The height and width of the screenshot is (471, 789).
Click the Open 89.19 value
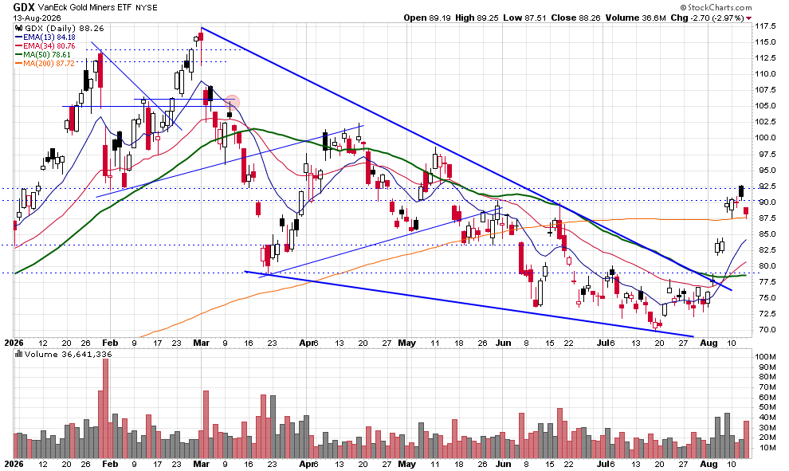pos(427,18)
